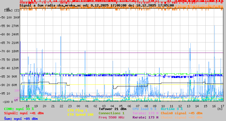Click the 'Rxrate: 173 M' legend entry
226x121 pixels.
click(x=145, y=117)
